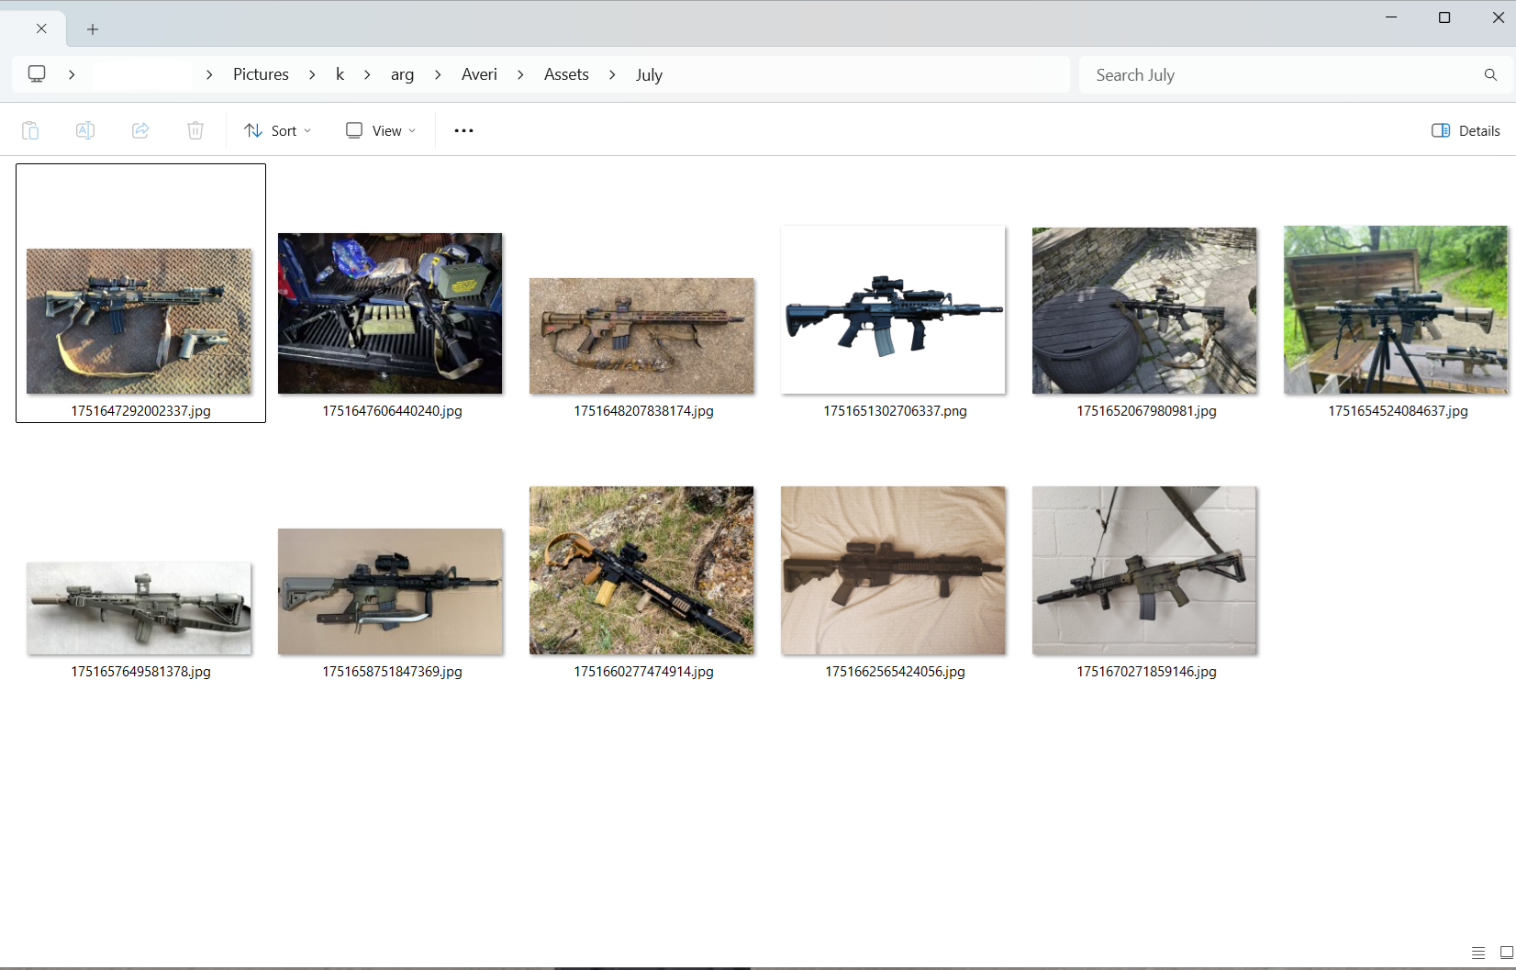Open the Sort dropdown
This screenshot has height=970, width=1516.
coord(278,130)
